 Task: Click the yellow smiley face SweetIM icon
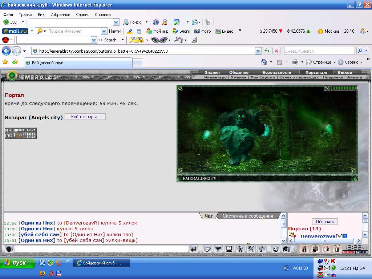point(136,40)
